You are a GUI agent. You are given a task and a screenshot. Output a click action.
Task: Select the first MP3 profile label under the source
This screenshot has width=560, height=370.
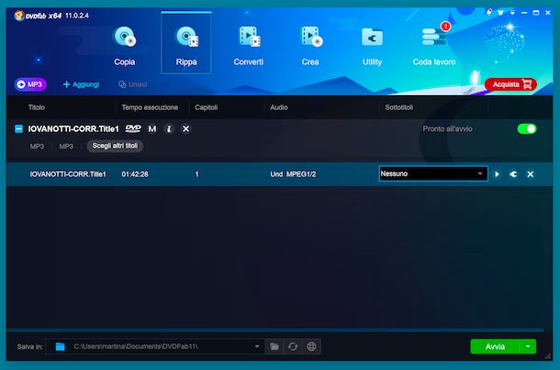point(37,147)
